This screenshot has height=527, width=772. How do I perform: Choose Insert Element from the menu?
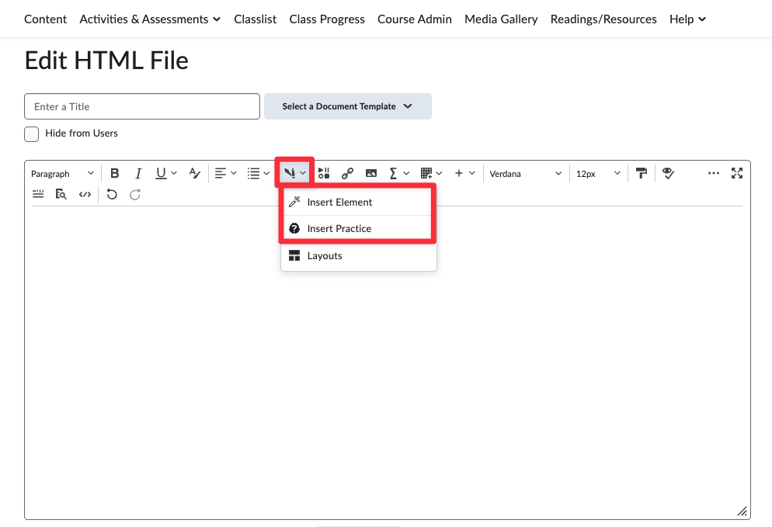coord(339,203)
